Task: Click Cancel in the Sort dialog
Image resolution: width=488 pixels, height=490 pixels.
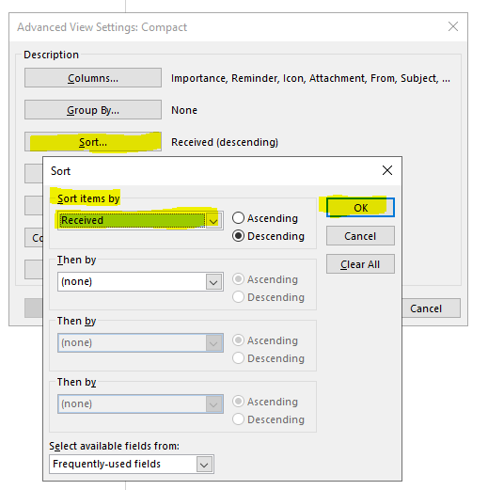Action: coord(360,236)
